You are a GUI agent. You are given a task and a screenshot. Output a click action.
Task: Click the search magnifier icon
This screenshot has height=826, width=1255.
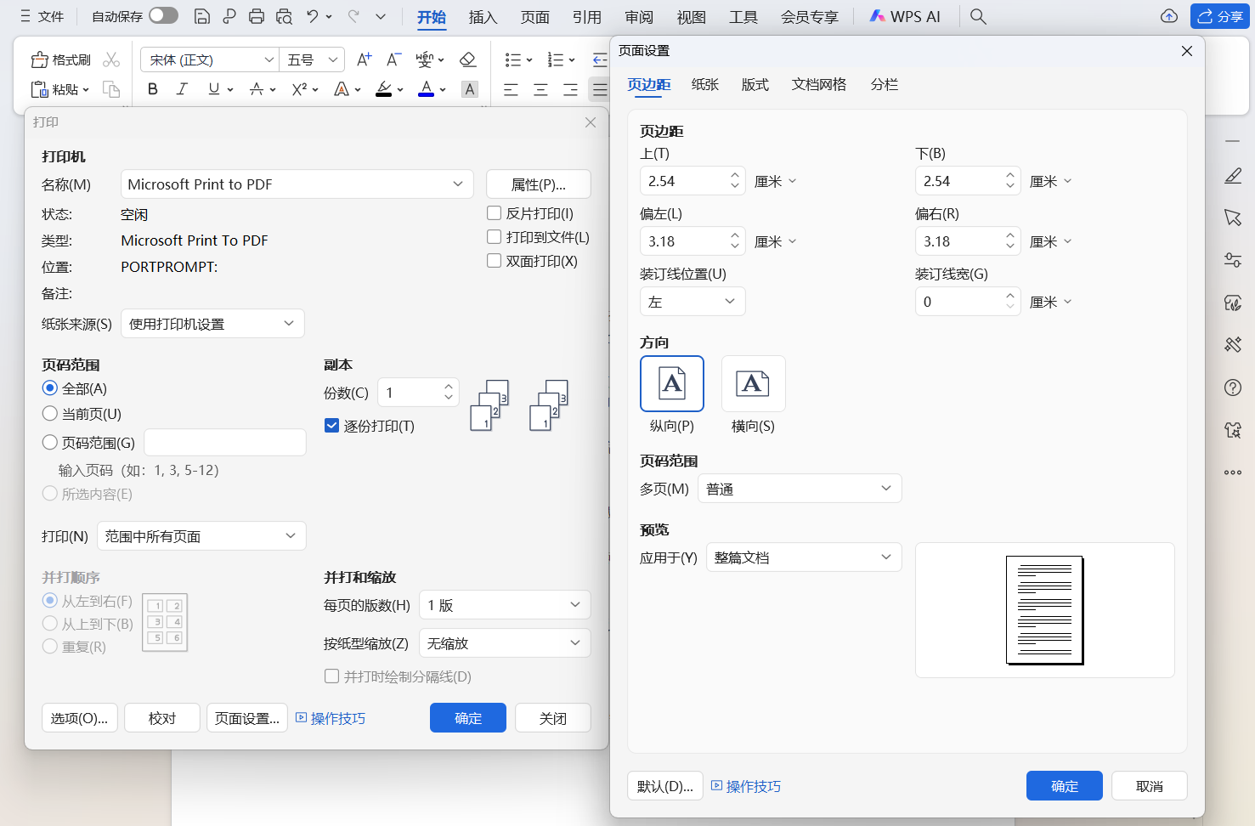point(978,16)
